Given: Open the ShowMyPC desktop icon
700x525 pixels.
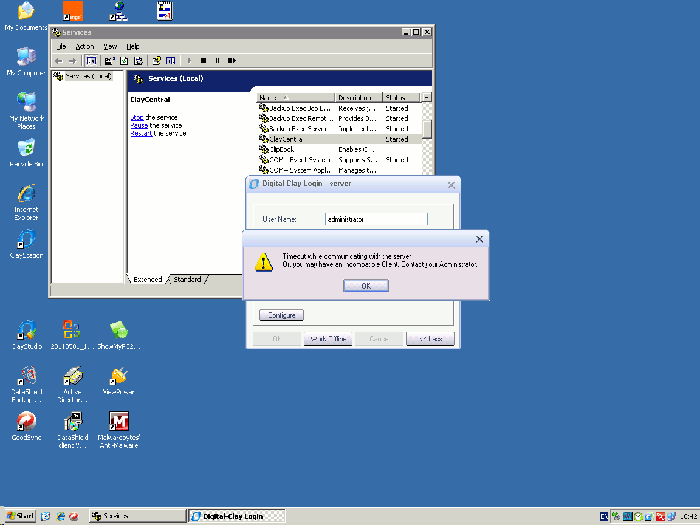Looking at the screenshot, I should 118,335.
